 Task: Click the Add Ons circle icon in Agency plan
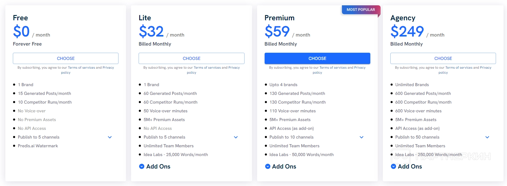393,167
